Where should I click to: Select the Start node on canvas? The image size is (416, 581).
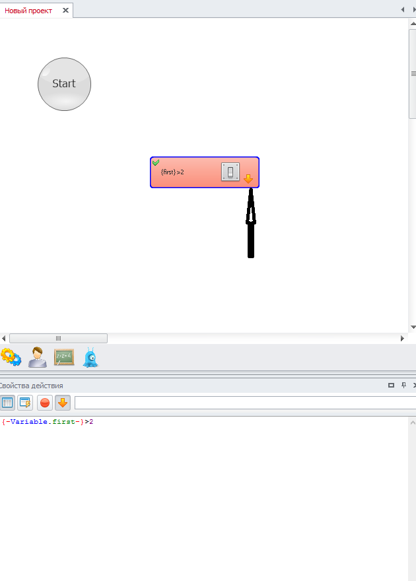tap(65, 84)
